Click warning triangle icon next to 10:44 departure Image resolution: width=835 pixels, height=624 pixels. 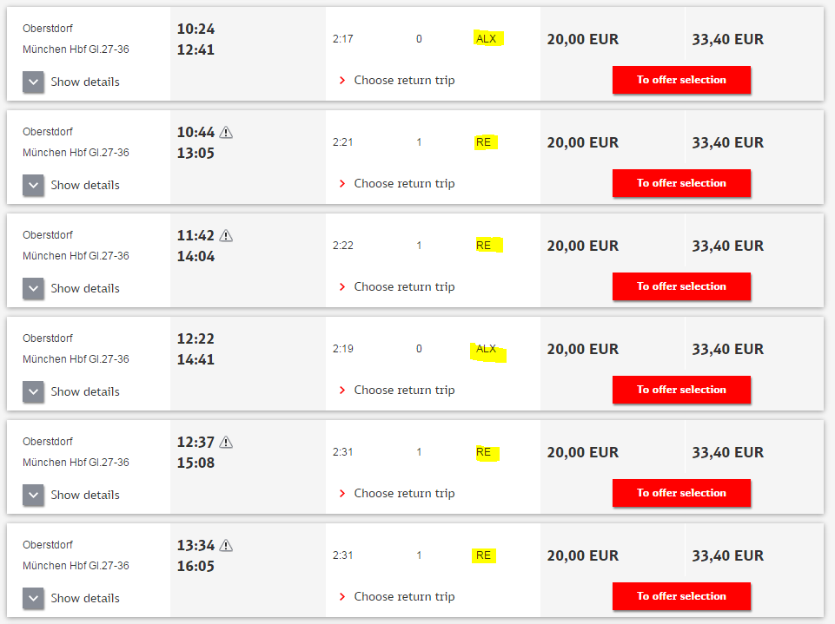(226, 132)
